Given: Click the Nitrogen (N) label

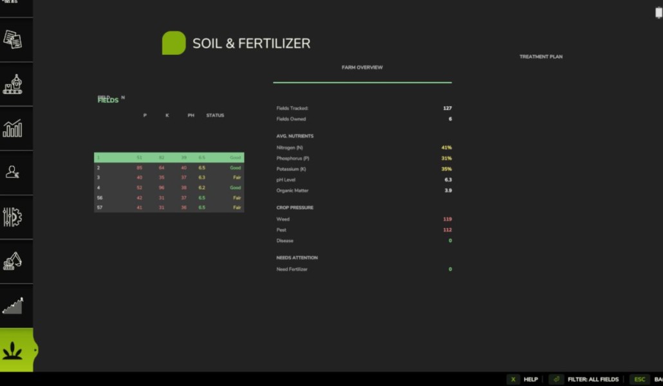Looking at the screenshot, I should pos(290,147).
